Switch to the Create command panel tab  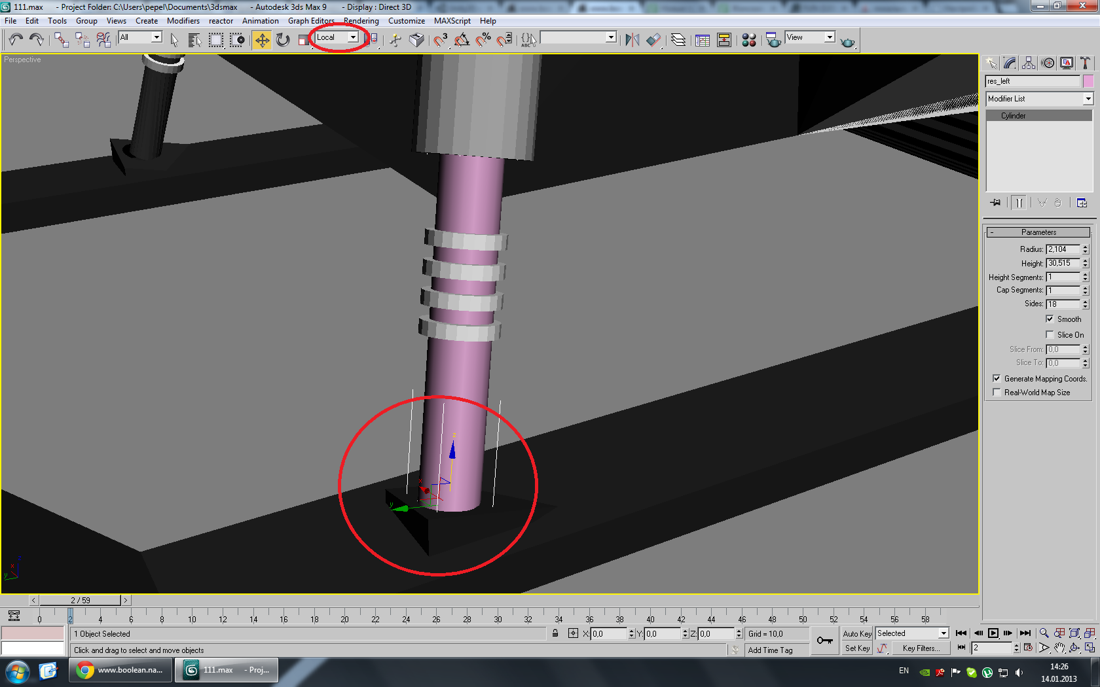991,63
